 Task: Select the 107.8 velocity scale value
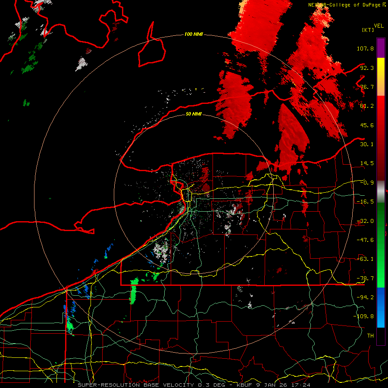click(x=365, y=48)
